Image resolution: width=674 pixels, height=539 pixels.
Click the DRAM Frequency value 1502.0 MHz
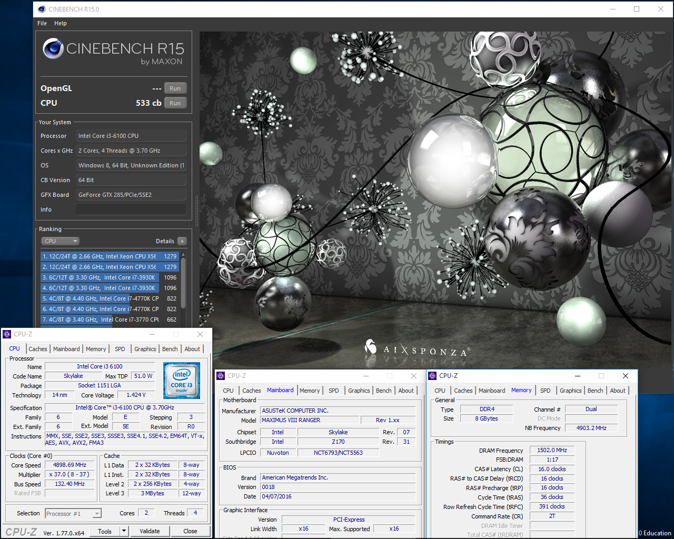coord(552,451)
